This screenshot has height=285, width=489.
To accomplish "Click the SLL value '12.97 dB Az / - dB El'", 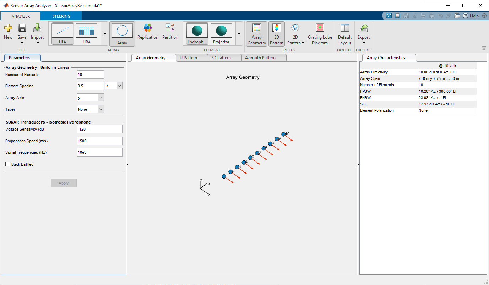I will [x=436, y=104].
